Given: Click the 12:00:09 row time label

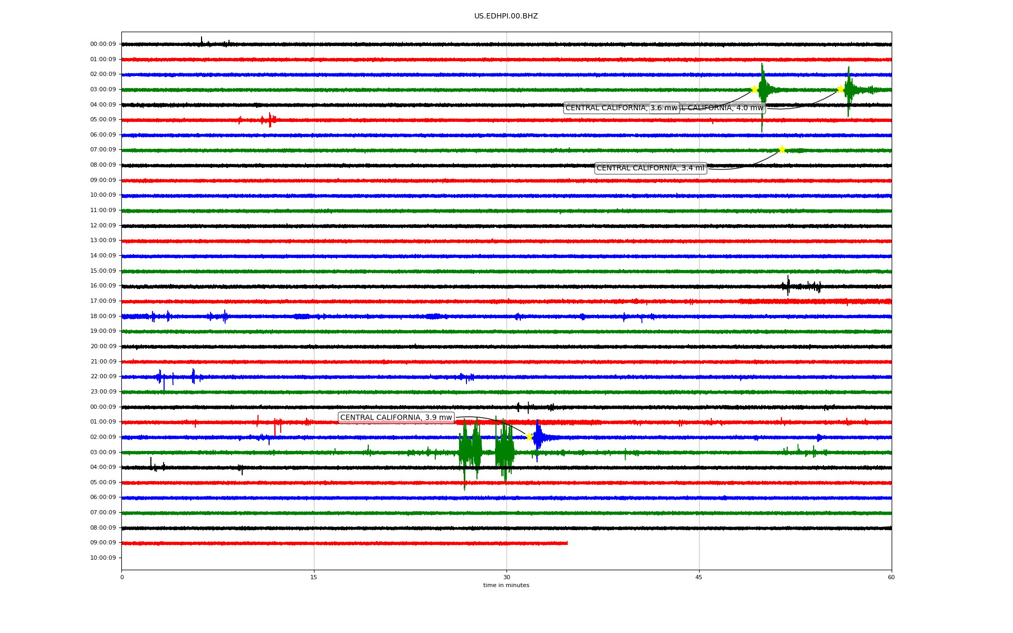Looking at the screenshot, I should tap(103, 226).
